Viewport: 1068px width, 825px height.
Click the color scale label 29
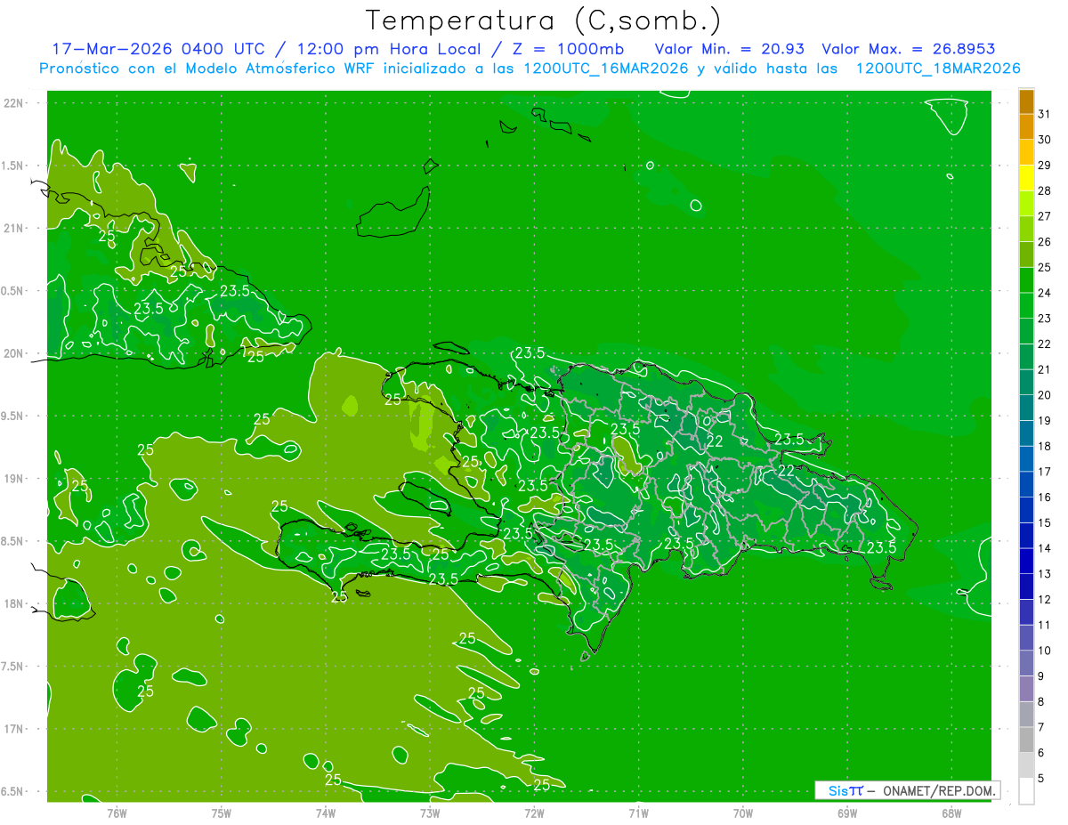(1045, 165)
